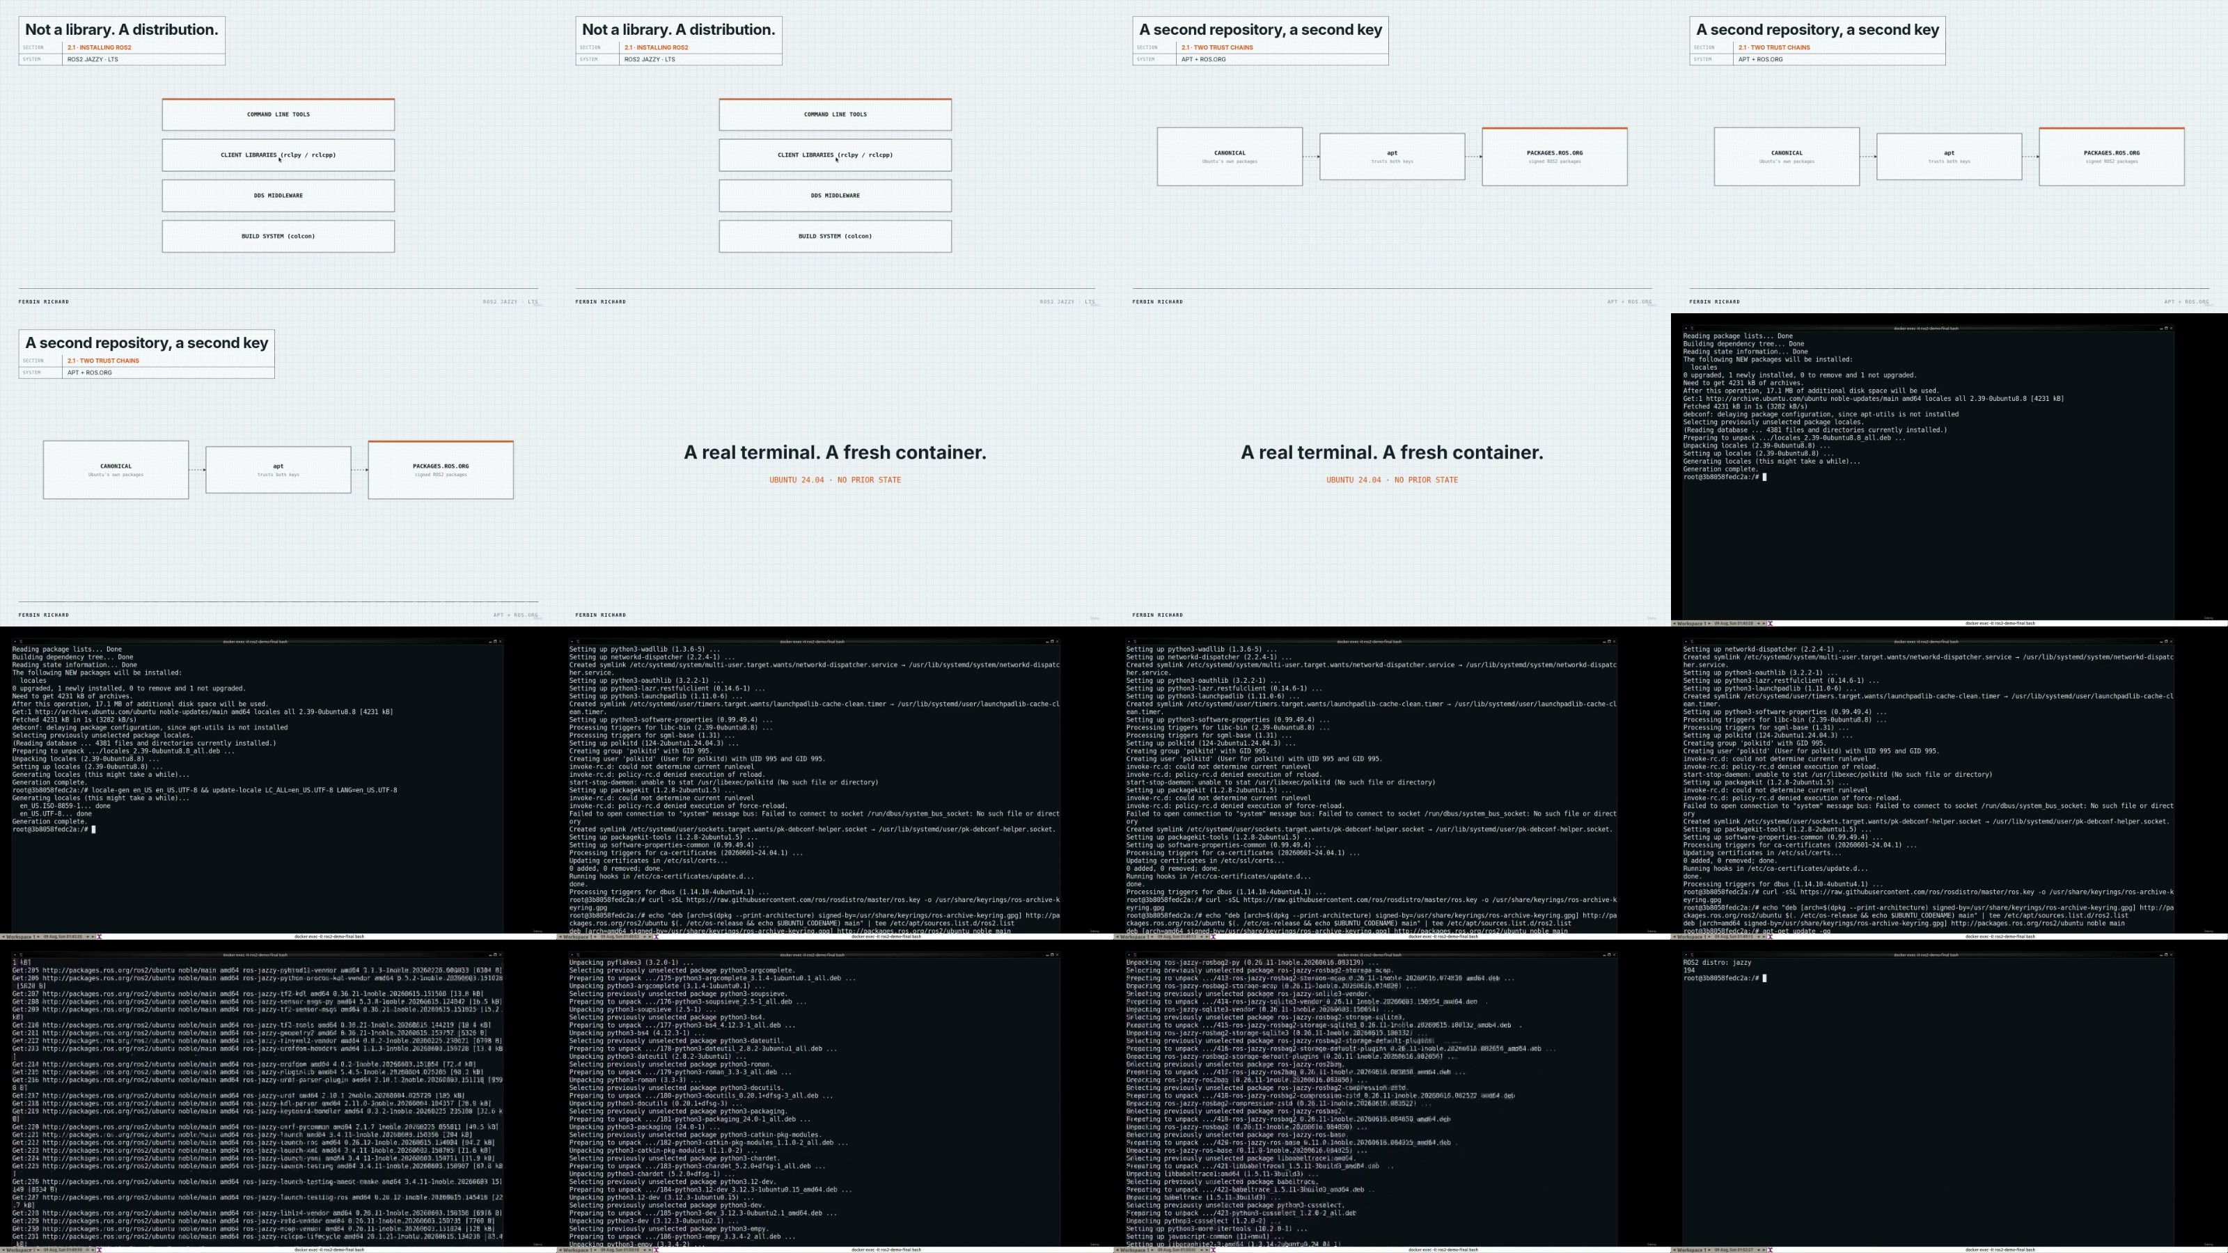Taskbar 'docker exec' entry in 'apt-get update -qq' frame
The image size is (2228, 1253).
(x=2000, y=936)
